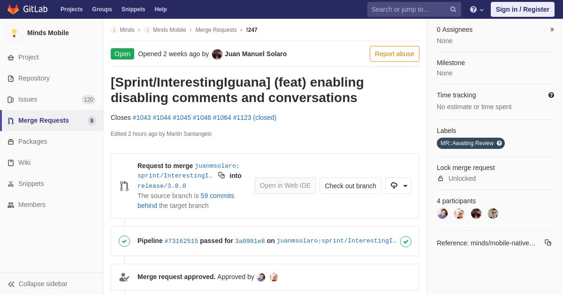The width and height of the screenshot is (563, 295).
Task: Click the approval person-check icon
Action: click(x=124, y=277)
